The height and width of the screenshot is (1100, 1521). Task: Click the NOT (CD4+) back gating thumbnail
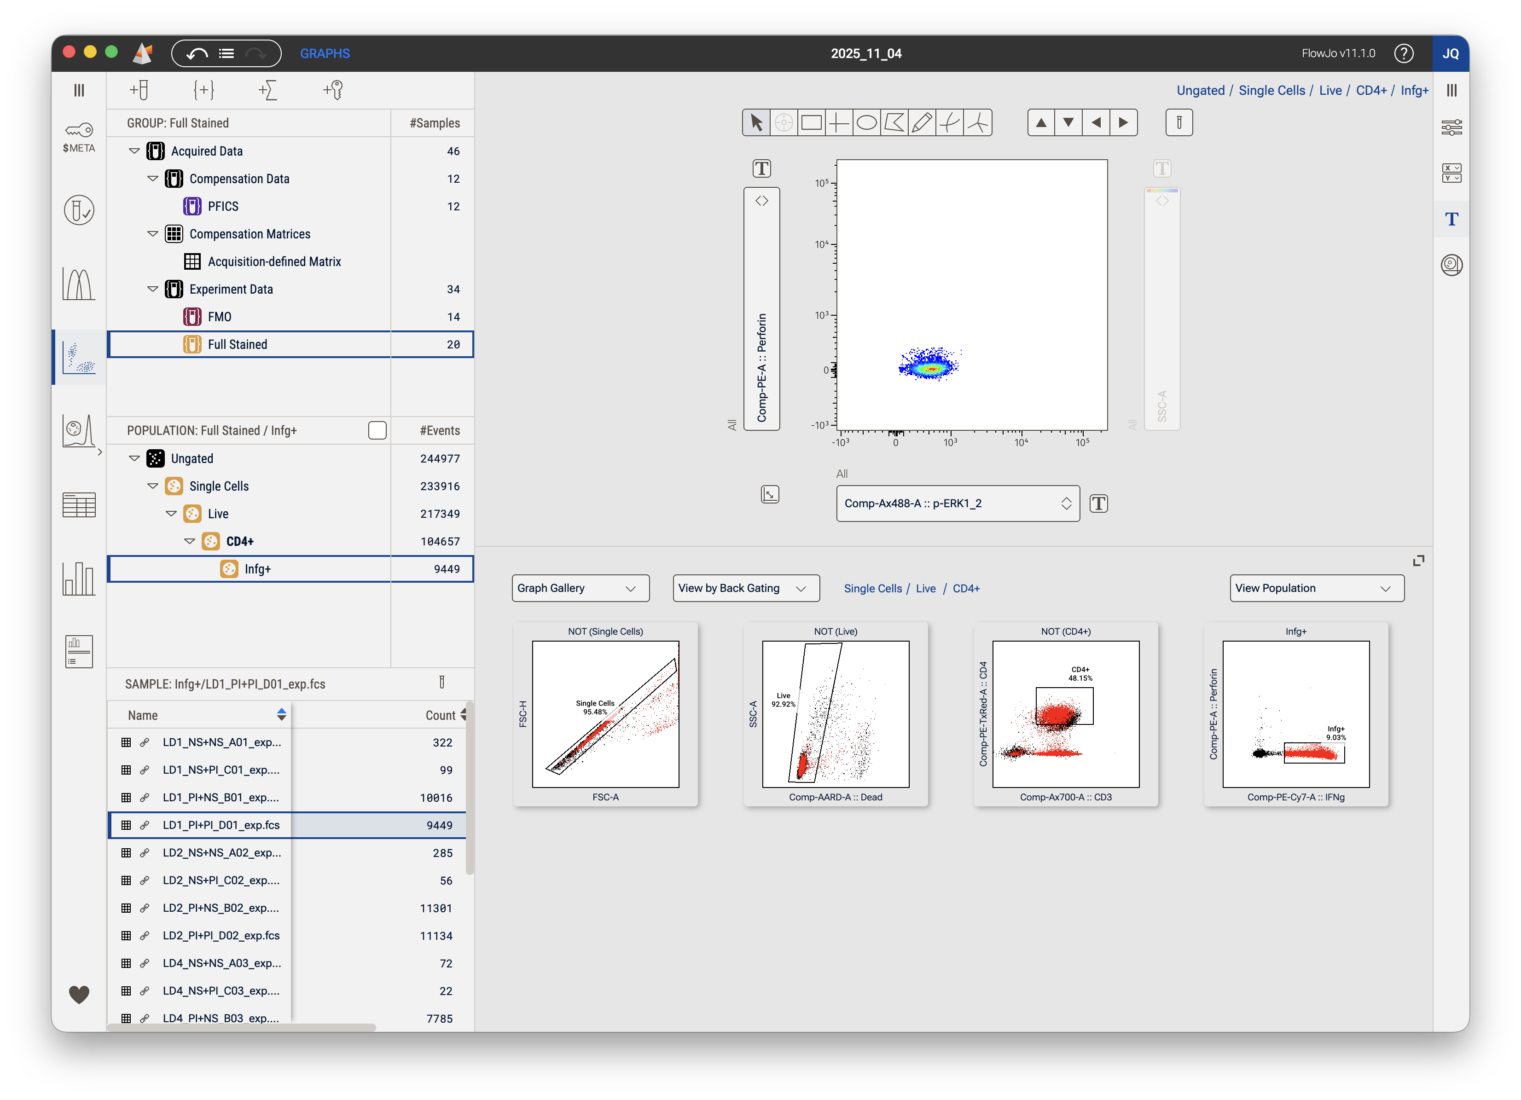(x=1065, y=714)
